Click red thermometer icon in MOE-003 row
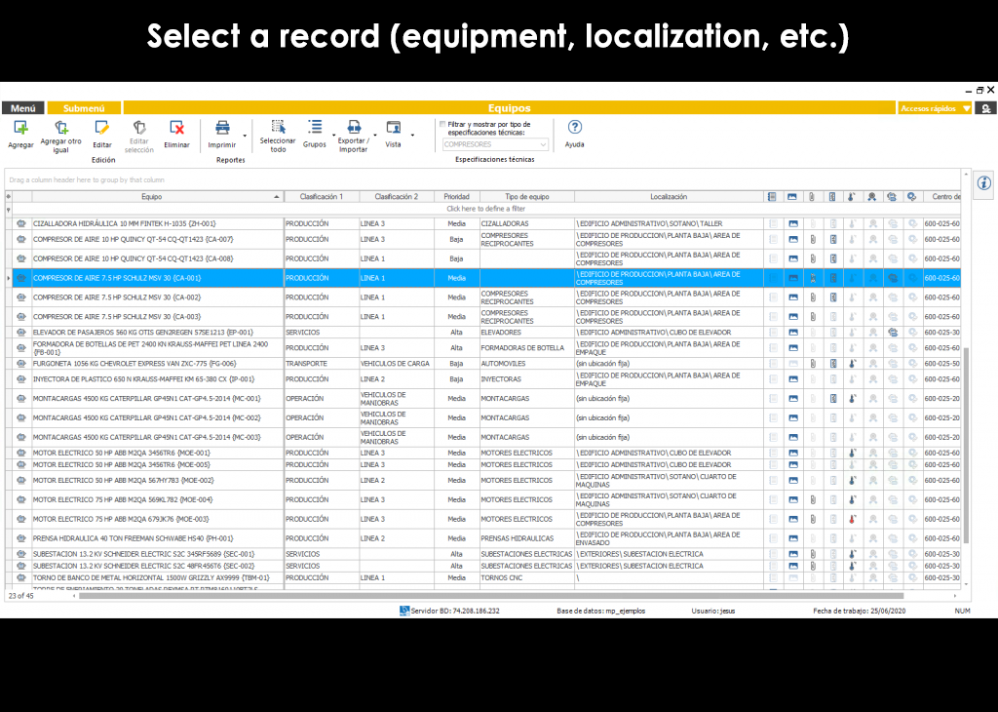998x712 pixels. click(852, 519)
